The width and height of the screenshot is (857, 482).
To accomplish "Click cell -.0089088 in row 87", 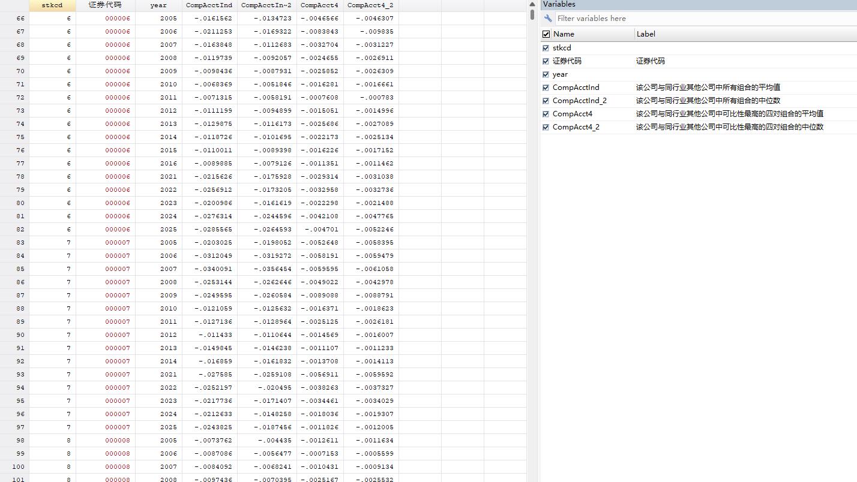I will [x=320, y=296].
